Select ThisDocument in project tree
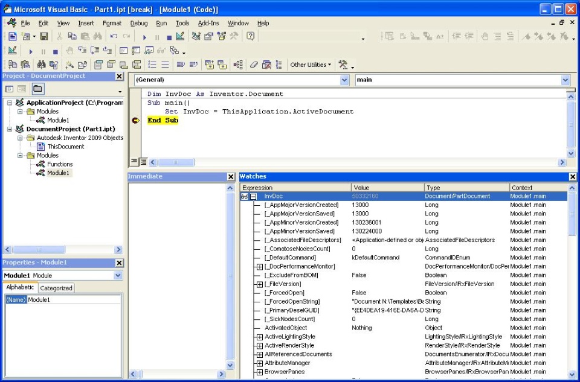The image size is (580, 382). coord(65,147)
